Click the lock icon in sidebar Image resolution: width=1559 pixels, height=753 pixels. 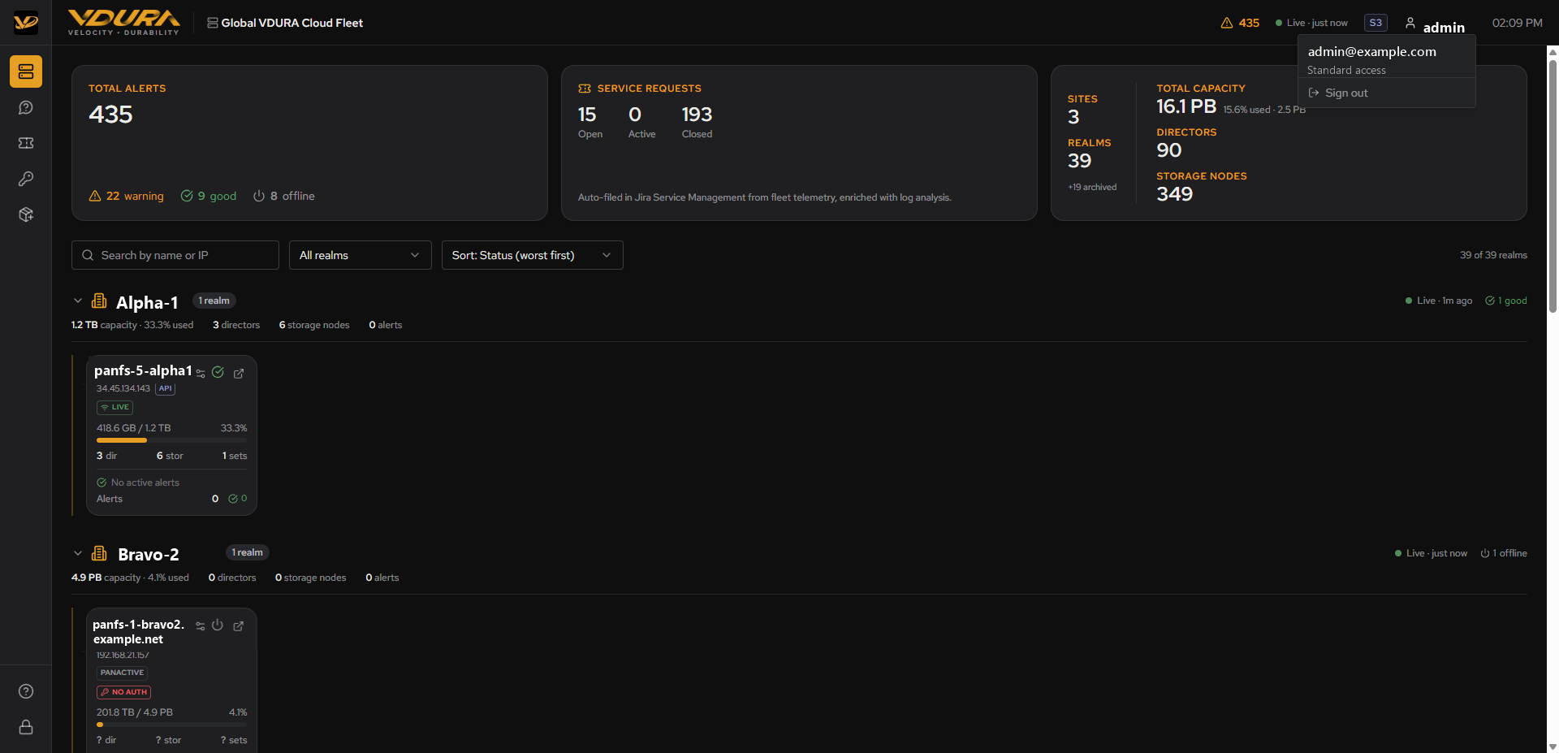coord(26,727)
